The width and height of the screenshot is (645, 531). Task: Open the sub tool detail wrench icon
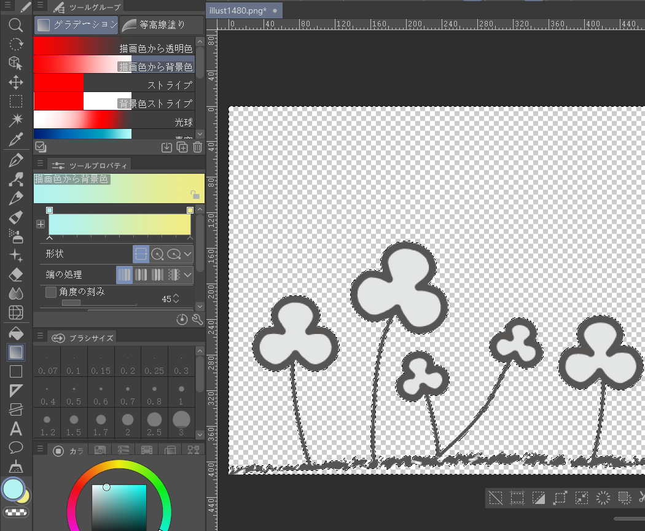click(197, 319)
